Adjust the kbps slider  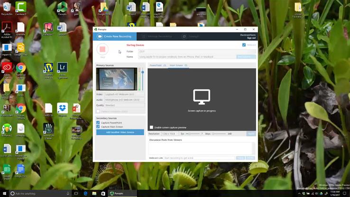(x=219, y=134)
